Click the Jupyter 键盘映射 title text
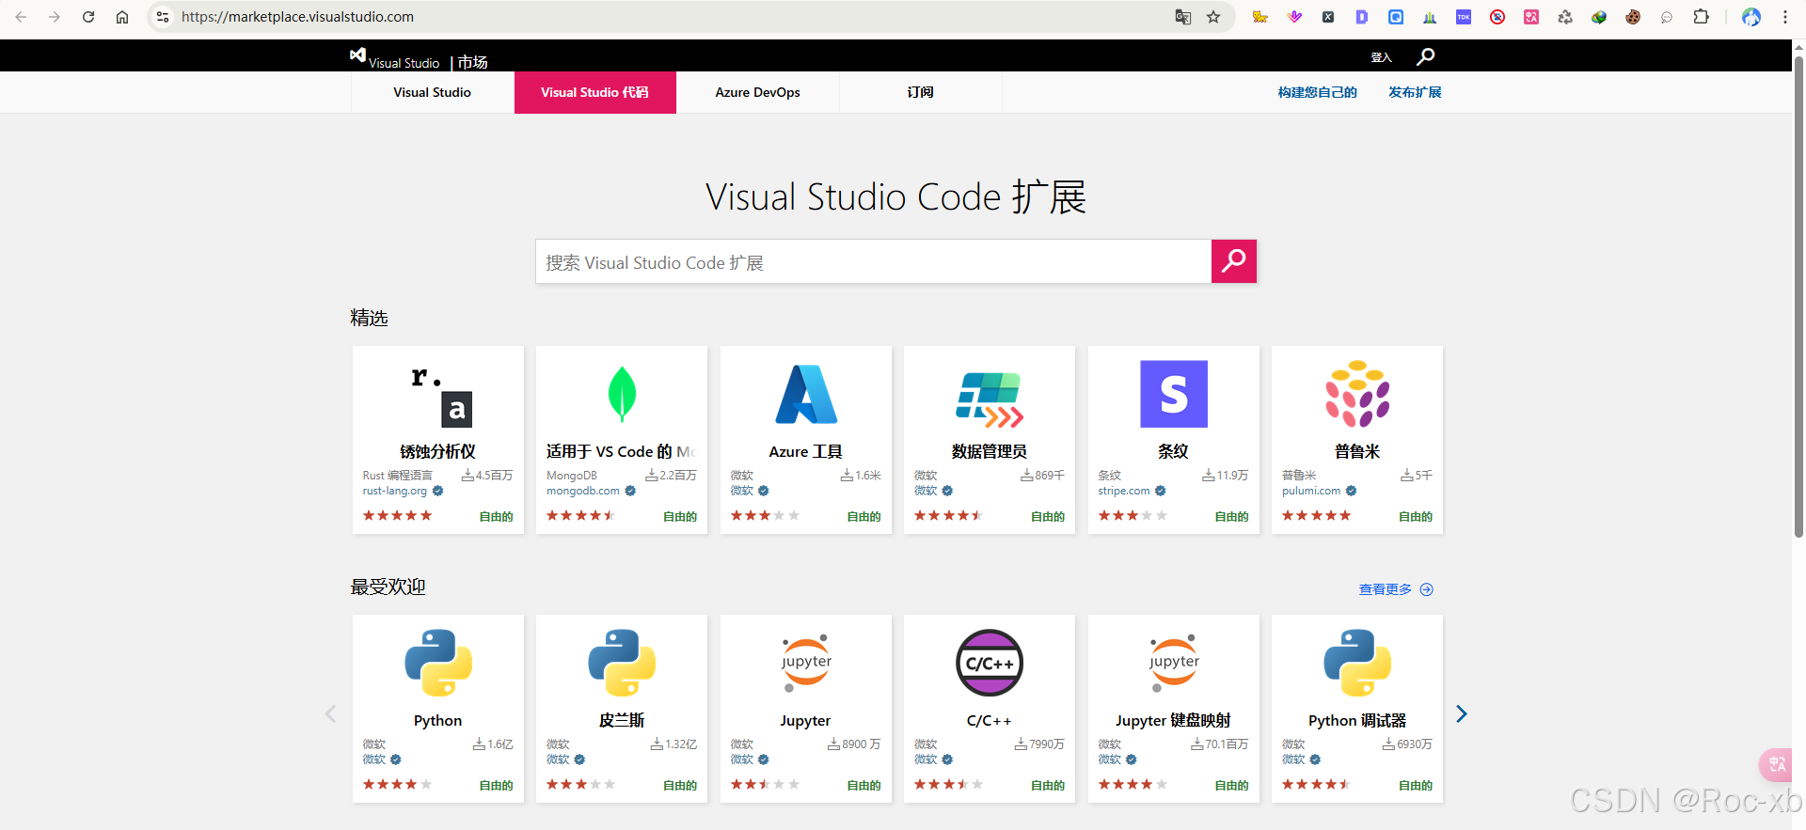This screenshot has height=830, width=1806. [1174, 720]
